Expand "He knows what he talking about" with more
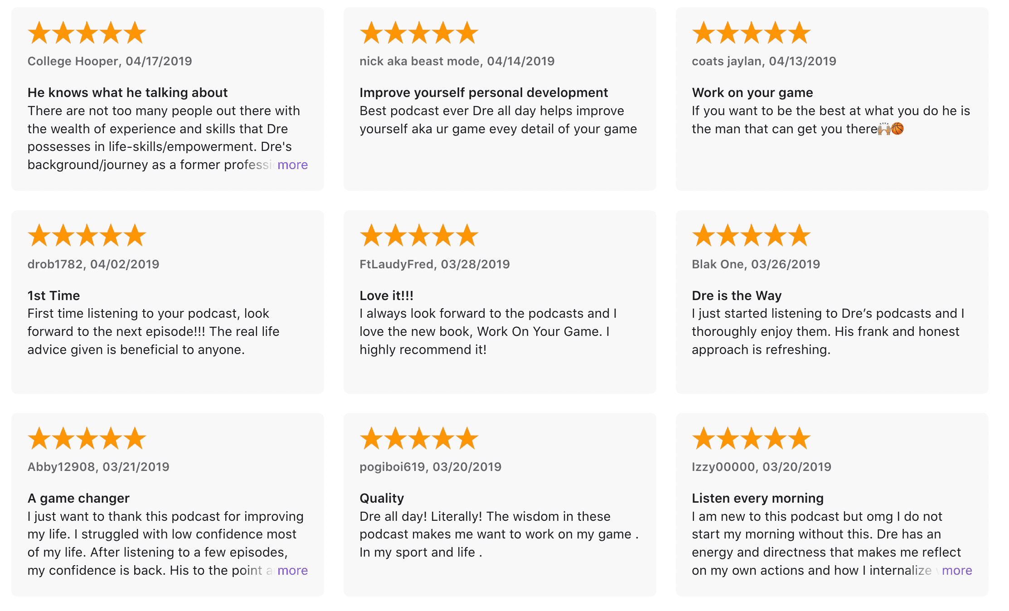This screenshot has width=1009, height=611. click(292, 165)
